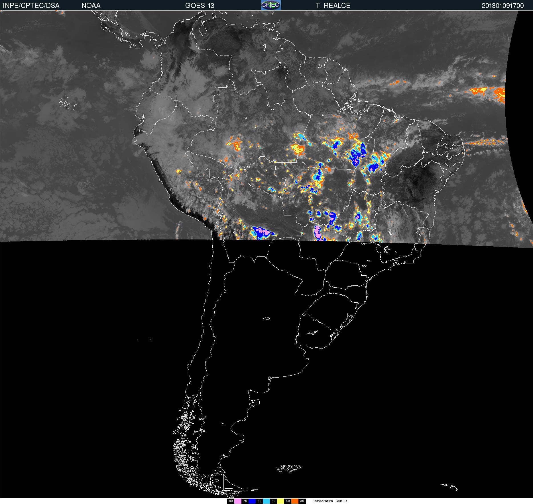Click the NOAA label in the header
This screenshot has height=504, width=533.
click(x=91, y=5)
